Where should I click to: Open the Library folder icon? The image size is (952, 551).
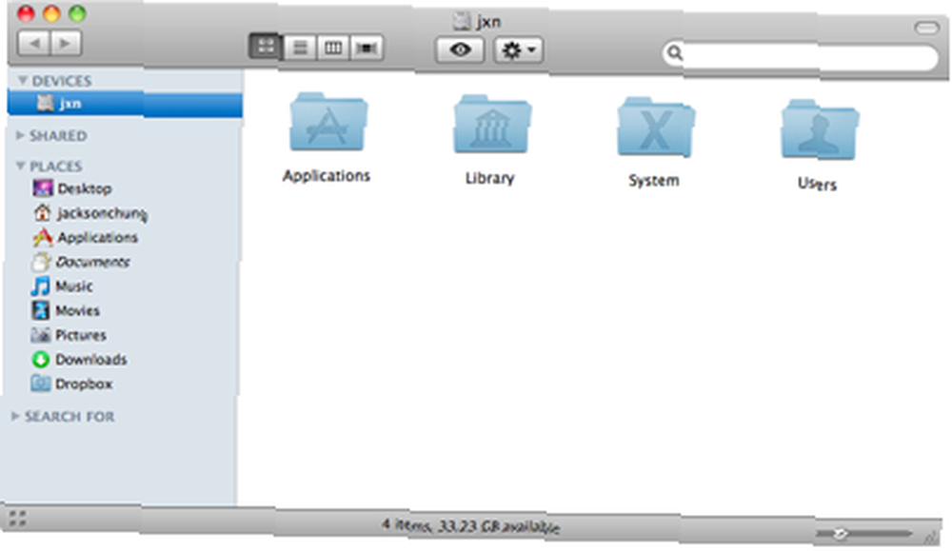coord(492,125)
